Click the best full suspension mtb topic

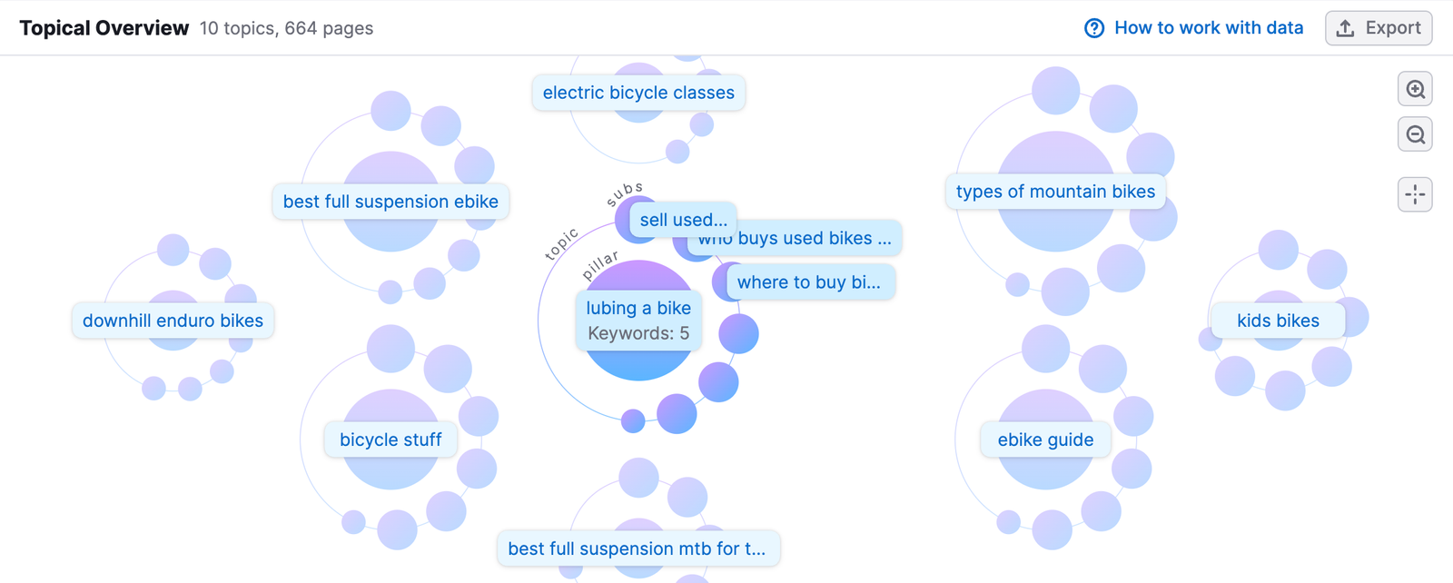638,548
